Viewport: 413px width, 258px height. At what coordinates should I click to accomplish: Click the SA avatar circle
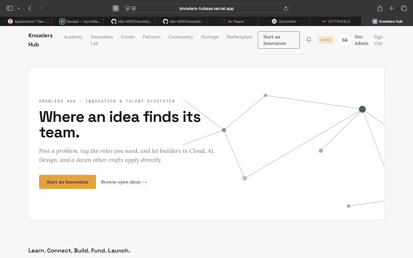pos(345,40)
